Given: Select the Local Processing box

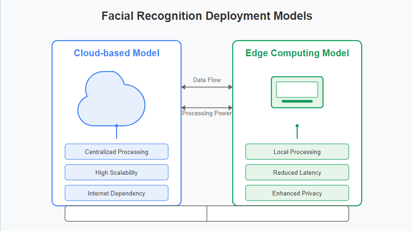Looking at the screenshot, I should coord(297,152).
